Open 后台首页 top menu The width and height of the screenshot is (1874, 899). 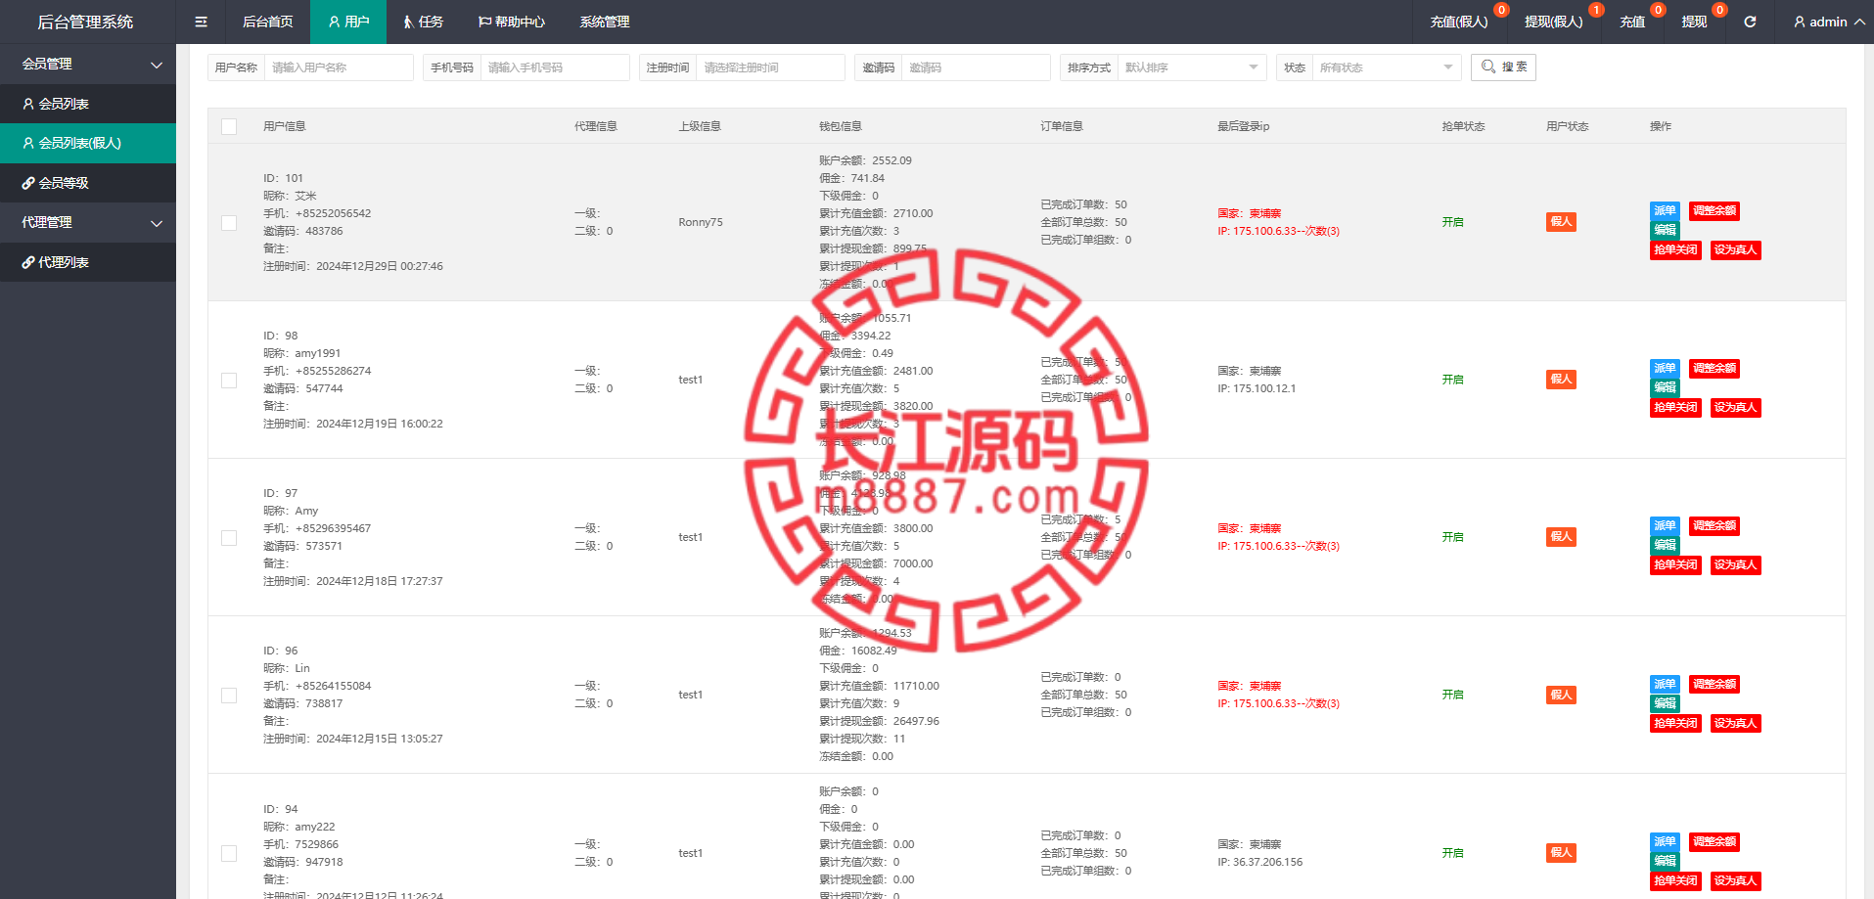[x=267, y=22]
